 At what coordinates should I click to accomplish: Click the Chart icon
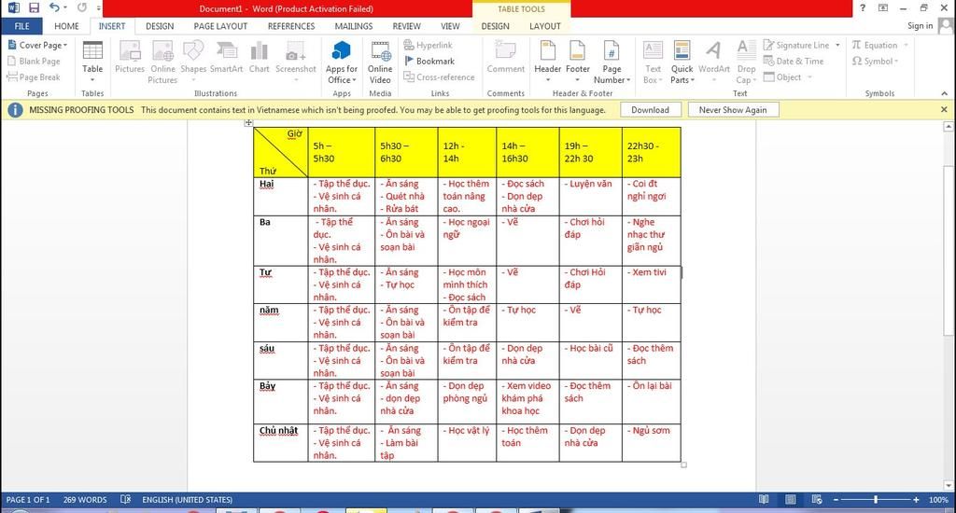click(x=260, y=58)
